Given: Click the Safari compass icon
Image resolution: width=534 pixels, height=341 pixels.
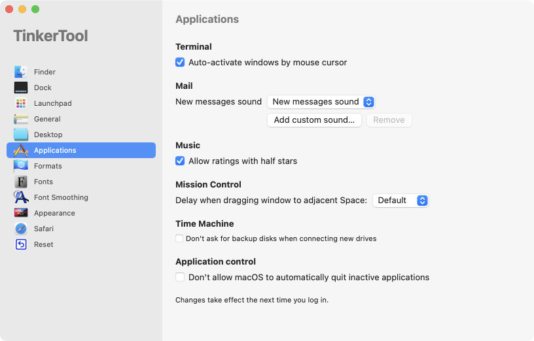Looking at the screenshot, I should pos(21,229).
